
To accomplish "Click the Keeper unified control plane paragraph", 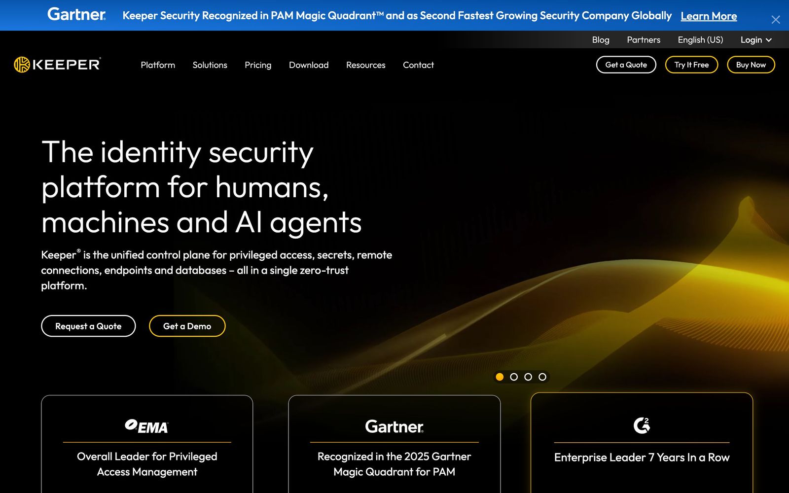I will pos(216,270).
